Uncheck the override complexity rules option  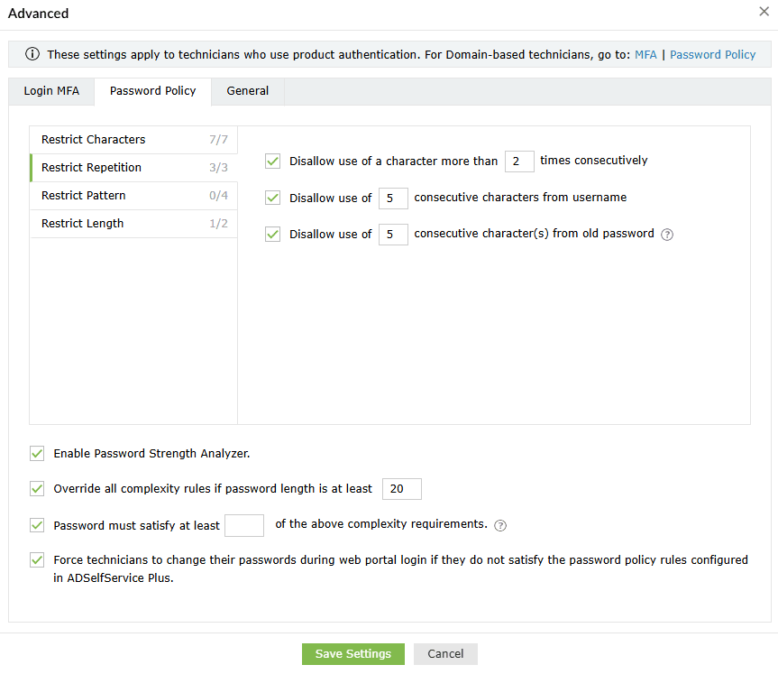click(x=36, y=488)
